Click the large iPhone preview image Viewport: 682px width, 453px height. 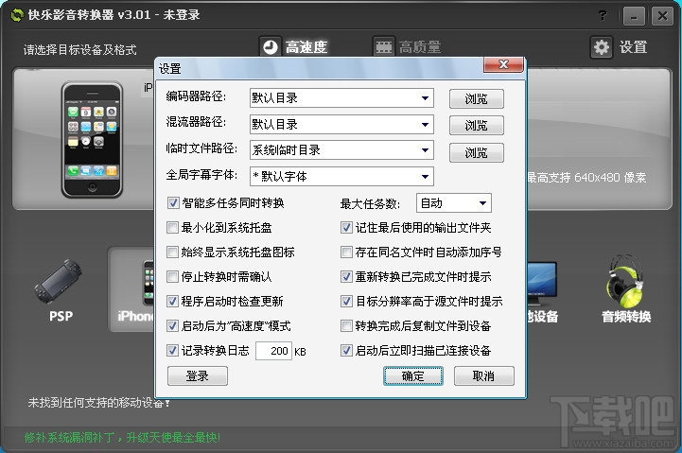click(92, 140)
